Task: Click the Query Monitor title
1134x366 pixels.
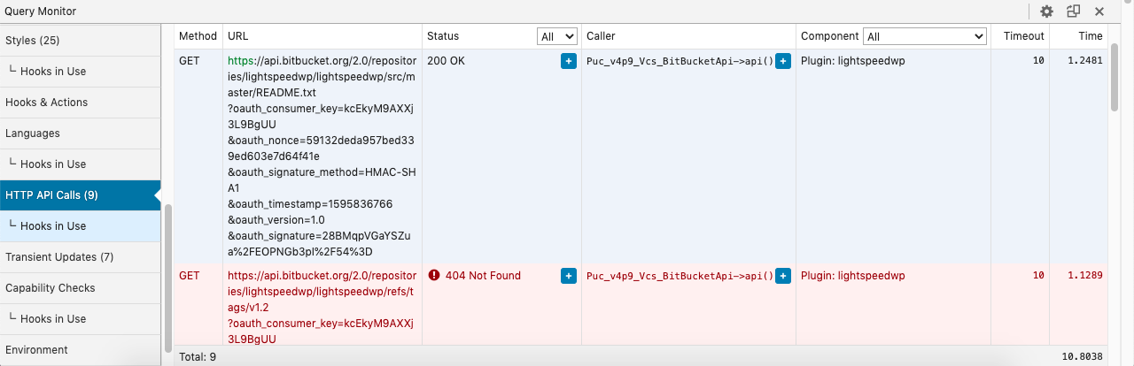Action: tap(41, 11)
